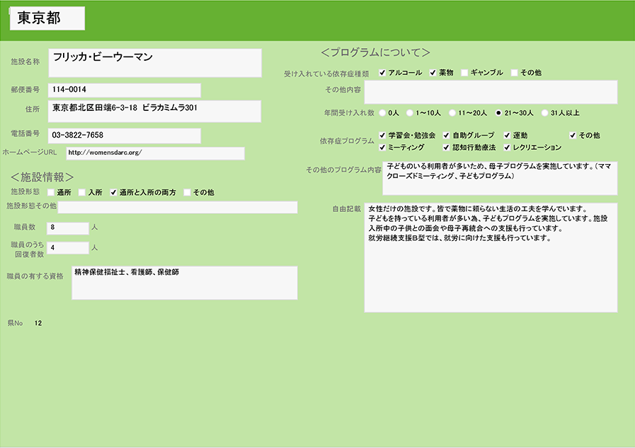635x448 pixels.
Task: Check the ギャンブル checkbox
Action: (464, 73)
